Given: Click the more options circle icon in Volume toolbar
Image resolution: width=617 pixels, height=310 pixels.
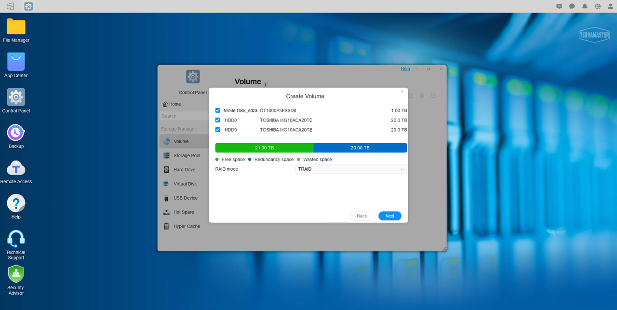Looking at the screenshot, I should pyautogui.click(x=433, y=95).
